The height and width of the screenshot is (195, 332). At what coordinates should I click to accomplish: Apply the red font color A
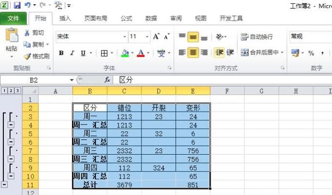point(141,53)
